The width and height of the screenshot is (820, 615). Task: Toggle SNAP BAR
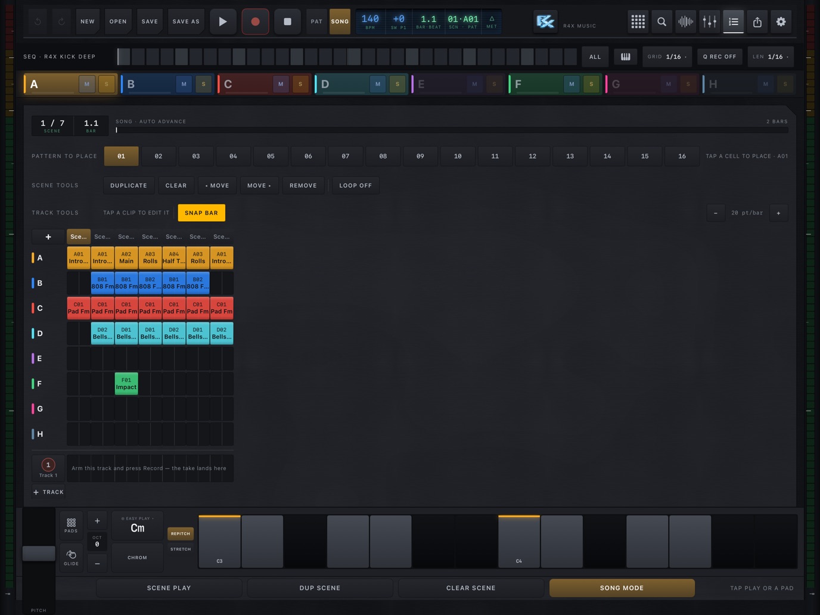[x=201, y=213]
